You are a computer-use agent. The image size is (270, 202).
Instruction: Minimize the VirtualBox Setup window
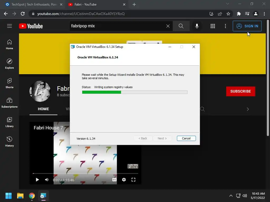click(170, 47)
